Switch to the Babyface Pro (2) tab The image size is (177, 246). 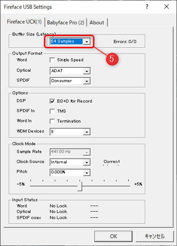click(66, 23)
